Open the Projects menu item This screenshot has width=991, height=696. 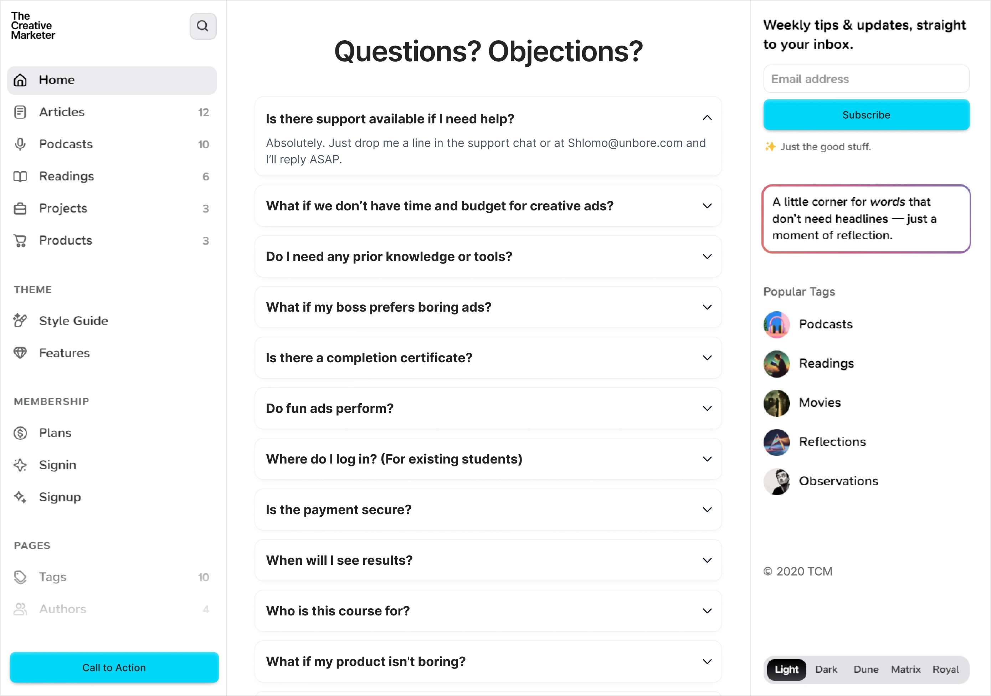[x=63, y=209]
